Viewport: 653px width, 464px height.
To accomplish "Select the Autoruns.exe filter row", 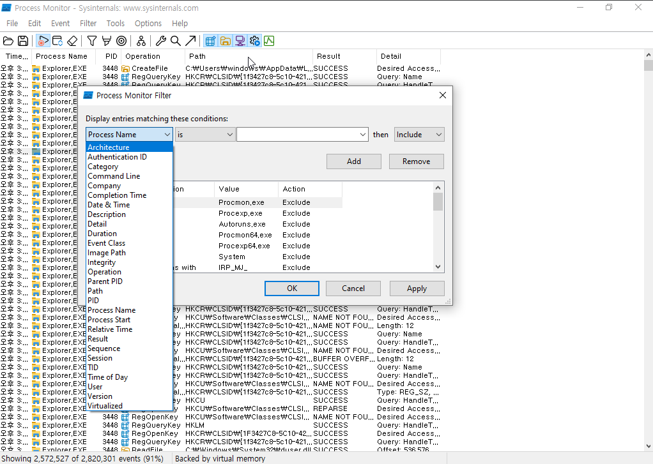I will tap(257, 224).
